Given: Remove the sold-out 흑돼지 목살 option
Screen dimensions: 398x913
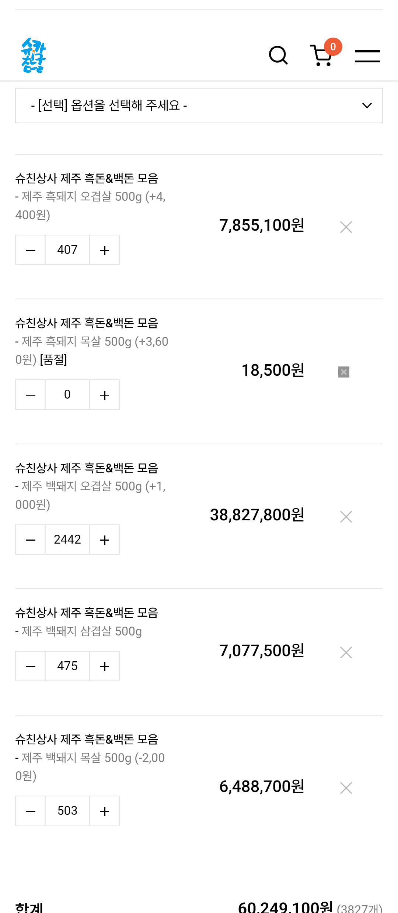Looking at the screenshot, I should tap(344, 372).
